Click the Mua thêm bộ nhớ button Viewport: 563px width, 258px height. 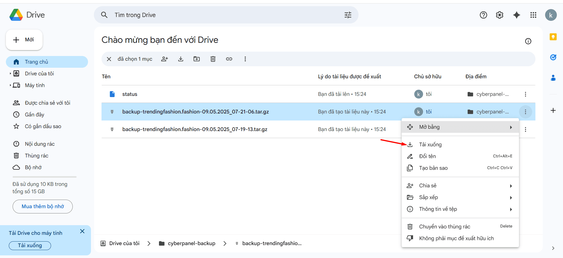pos(43,206)
